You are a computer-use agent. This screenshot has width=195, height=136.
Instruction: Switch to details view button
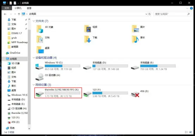point(186,132)
